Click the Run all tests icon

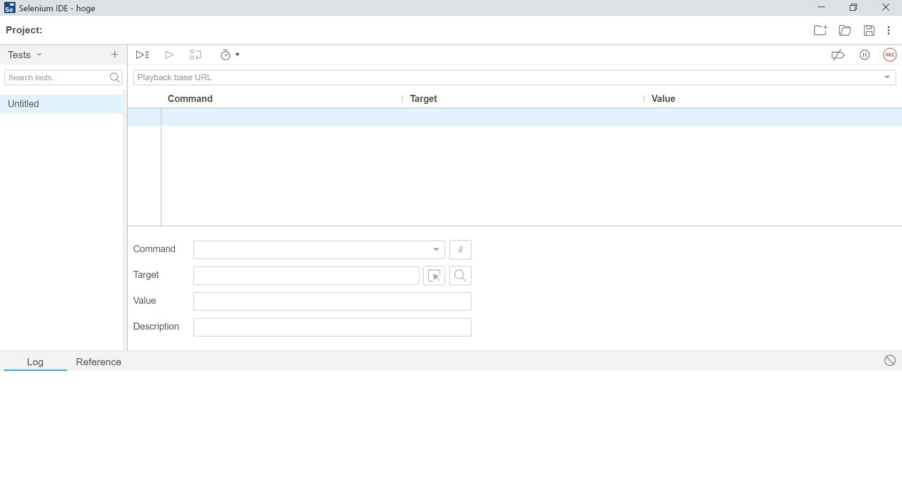(142, 55)
